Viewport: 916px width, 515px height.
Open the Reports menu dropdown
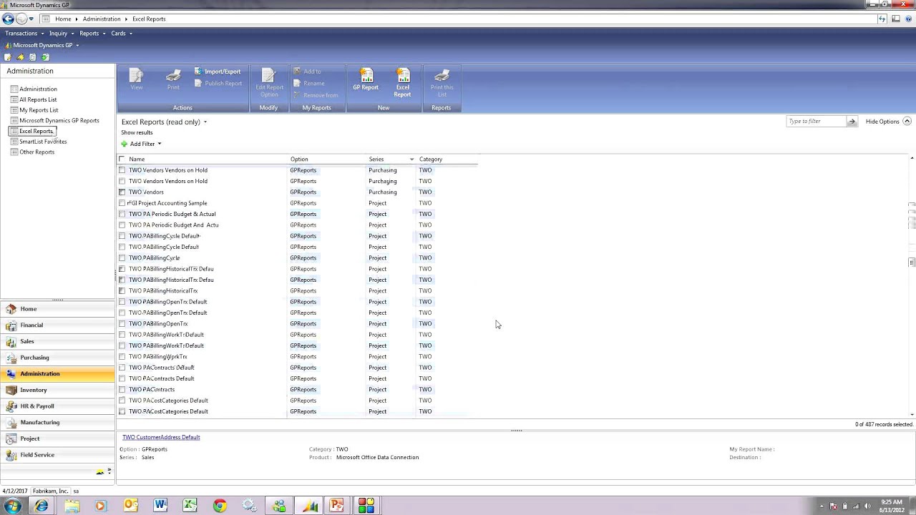[92, 33]
